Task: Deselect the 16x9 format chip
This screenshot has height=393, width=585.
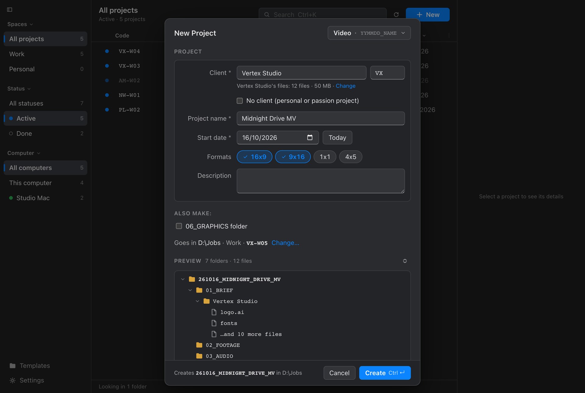Action: tap(254, 157)
